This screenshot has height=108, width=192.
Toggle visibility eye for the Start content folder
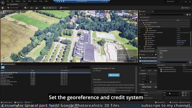pyautogui.click(x=139, y=37)
